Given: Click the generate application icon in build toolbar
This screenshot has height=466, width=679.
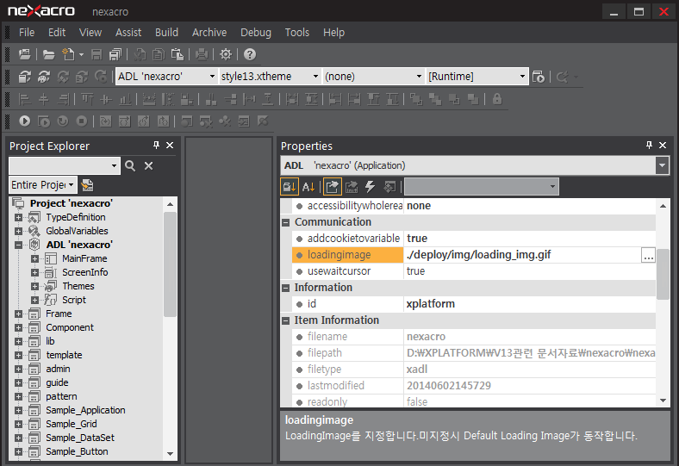Looking at the screenshot, I should pyautogui.click(x=25, y=77).
